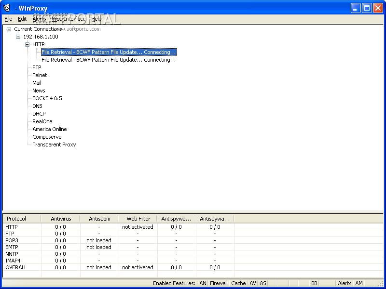This screenshot has height=289, width=386.
Task: Click the Antivirus 0 / 0 value for NNTP
Action: pos(61,254)
